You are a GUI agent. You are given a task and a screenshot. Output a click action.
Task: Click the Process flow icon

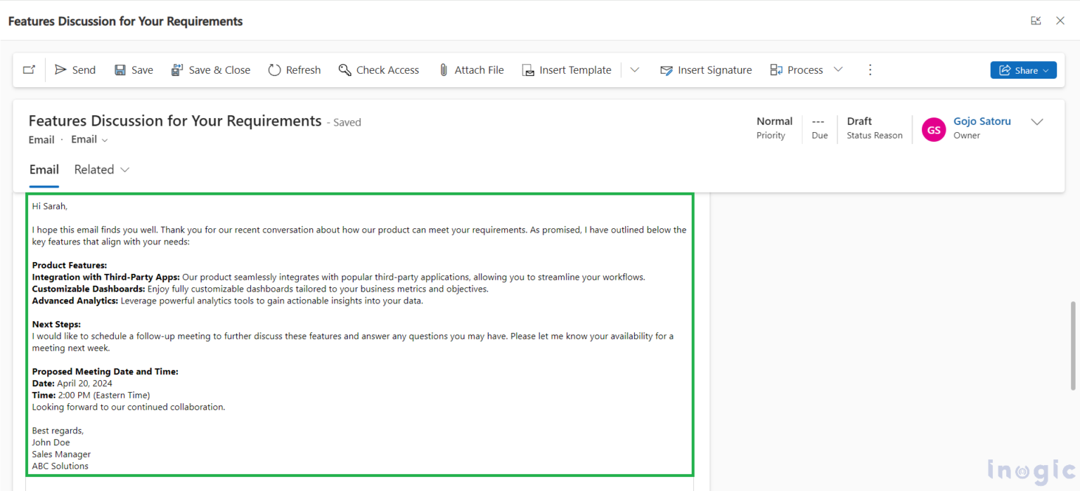pos(776,70)
